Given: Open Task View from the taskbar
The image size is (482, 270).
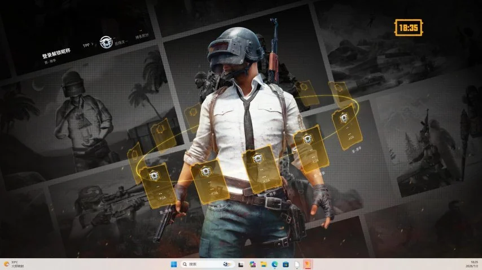Looking at the screenshot, I should (241, 264).
